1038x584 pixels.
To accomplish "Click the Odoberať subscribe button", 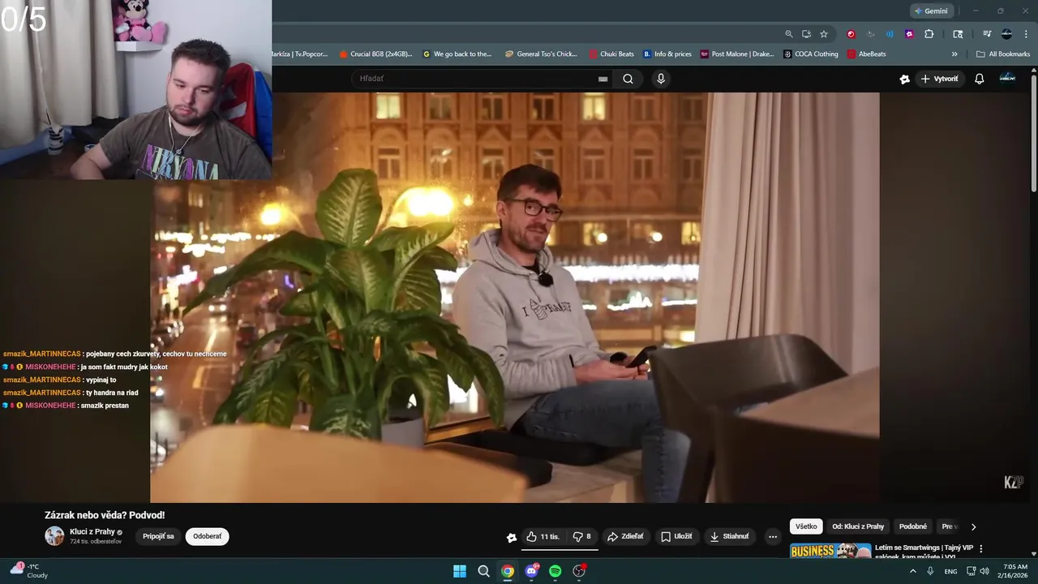I will pyautogui.click(x=207, y=536).
